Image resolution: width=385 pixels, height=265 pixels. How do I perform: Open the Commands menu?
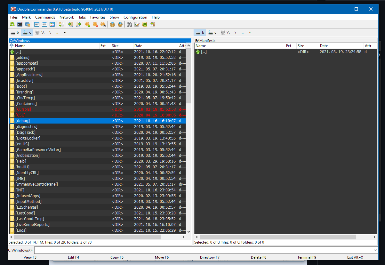pyautogui.click(x=45, y=17)
